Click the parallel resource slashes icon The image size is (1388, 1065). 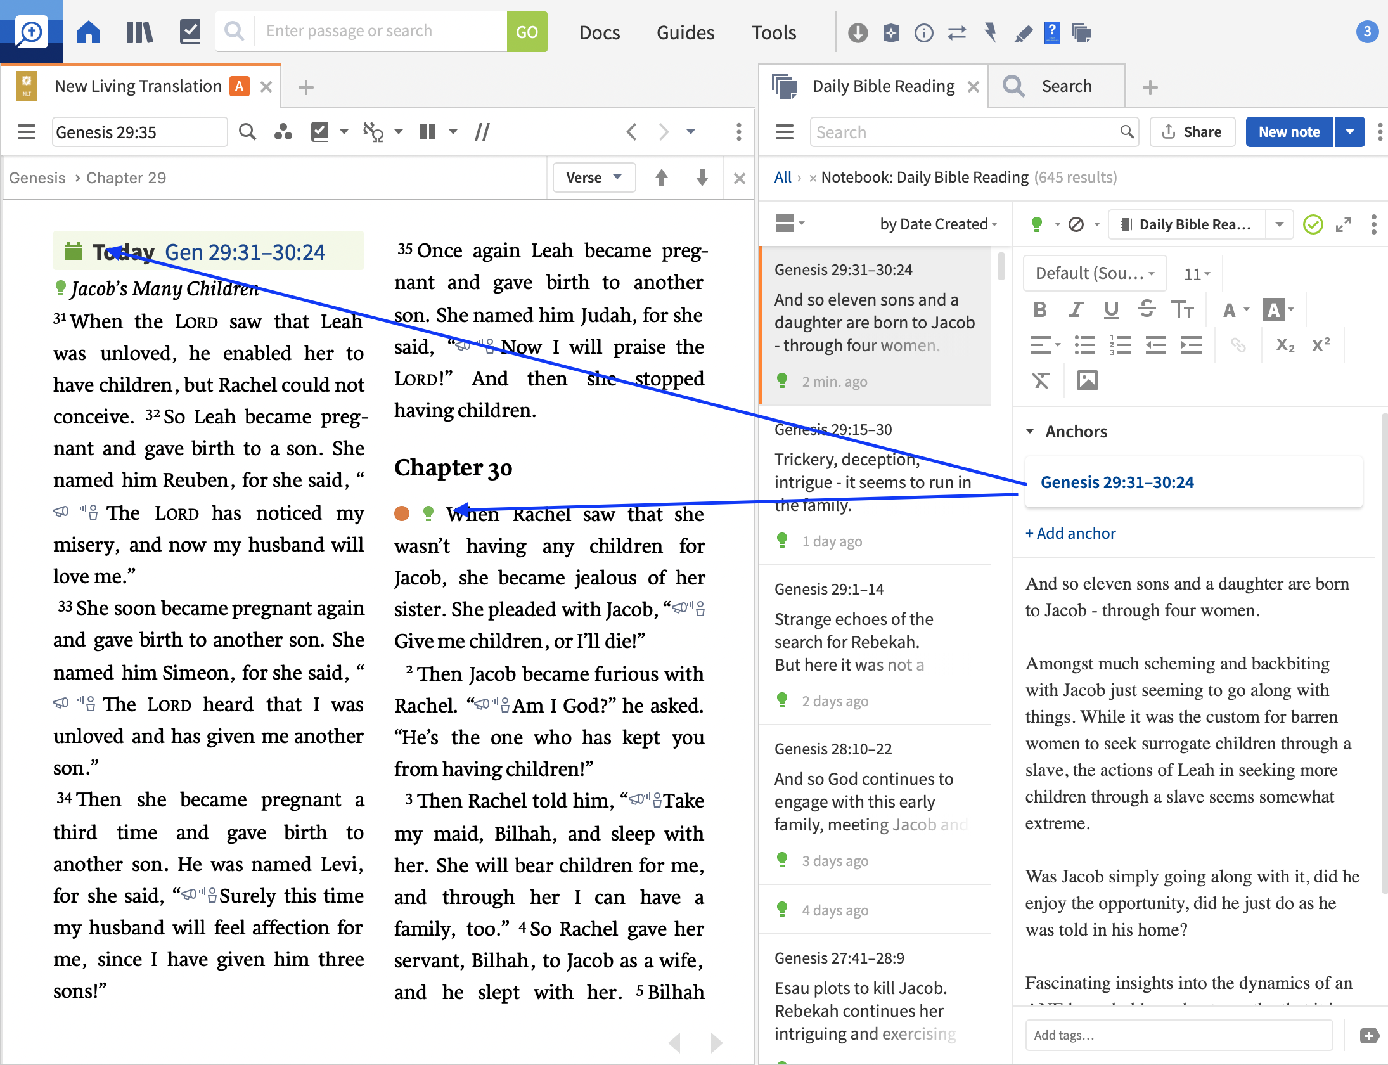482,132
